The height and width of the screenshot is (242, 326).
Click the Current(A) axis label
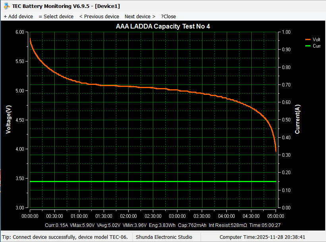(x=297, y=119)
